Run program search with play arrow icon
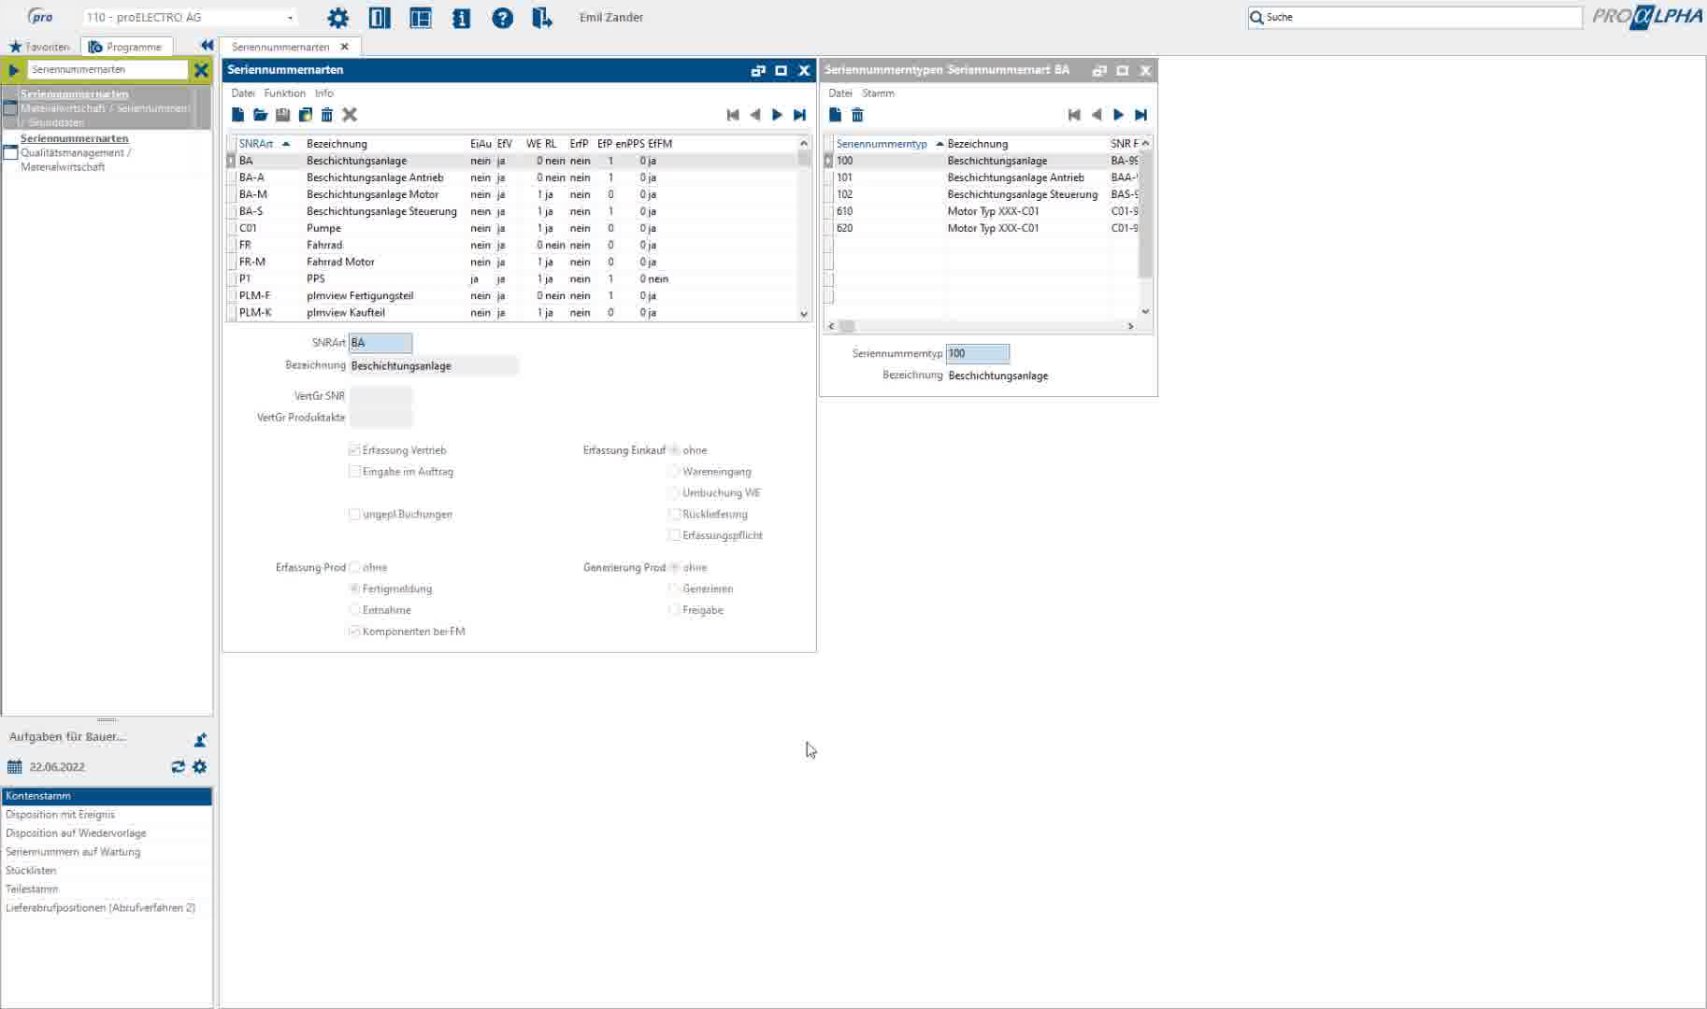The height and width of the screenshot is (1009, 1707). click(x=14, y=70)
